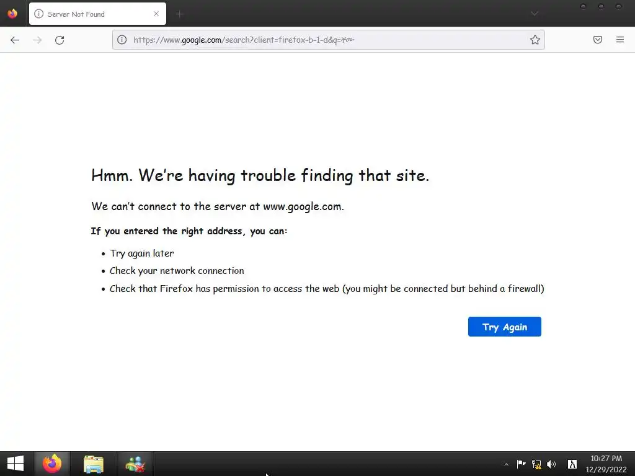Select the Server Not Found tab

pyautogui.click(x=97, y=14)
